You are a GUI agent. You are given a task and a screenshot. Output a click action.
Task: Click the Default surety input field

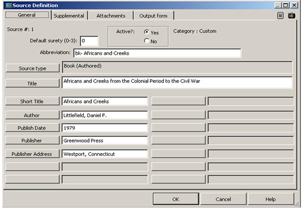coord(89,41)
